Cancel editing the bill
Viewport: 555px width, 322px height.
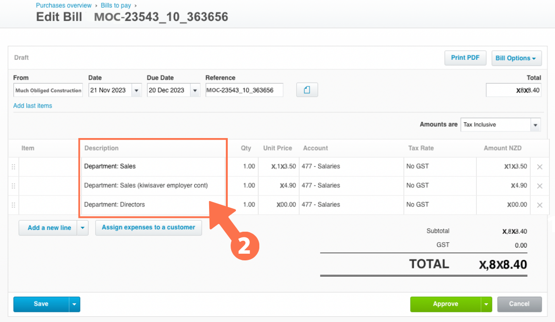click(x=519, y=304)
